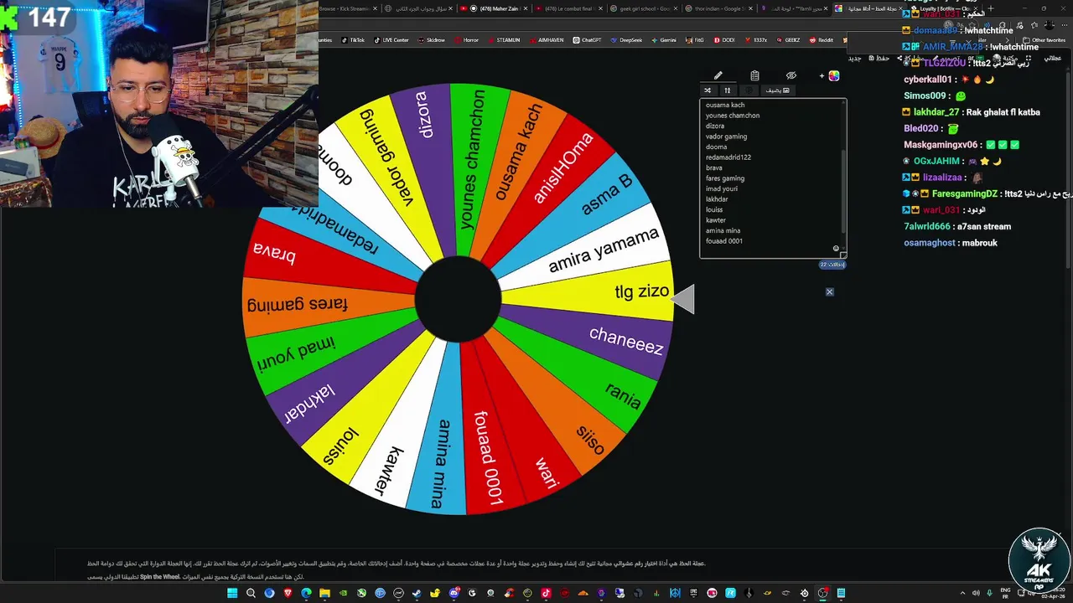Viewport: 1073px width, 603px height.
Task: Open the LIVE Center bookmark
Action: point(391,40)
